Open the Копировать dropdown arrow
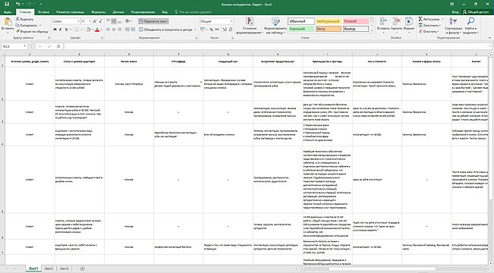Image resolution: width=494 pixels, height=273 pixels. click(40, 25)
